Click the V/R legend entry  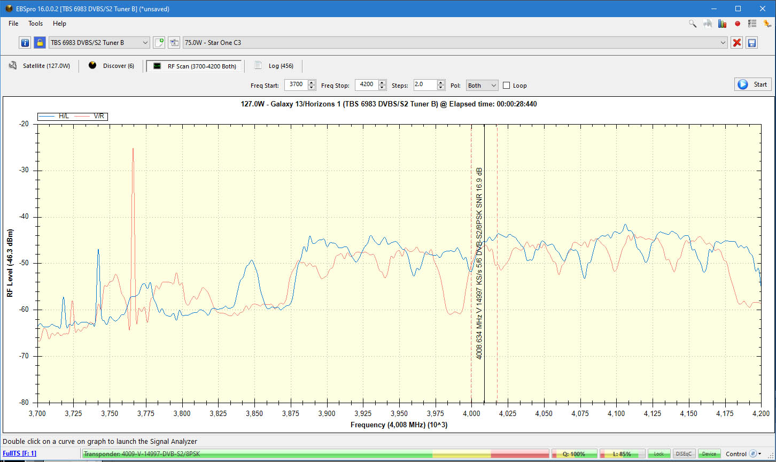89,116
